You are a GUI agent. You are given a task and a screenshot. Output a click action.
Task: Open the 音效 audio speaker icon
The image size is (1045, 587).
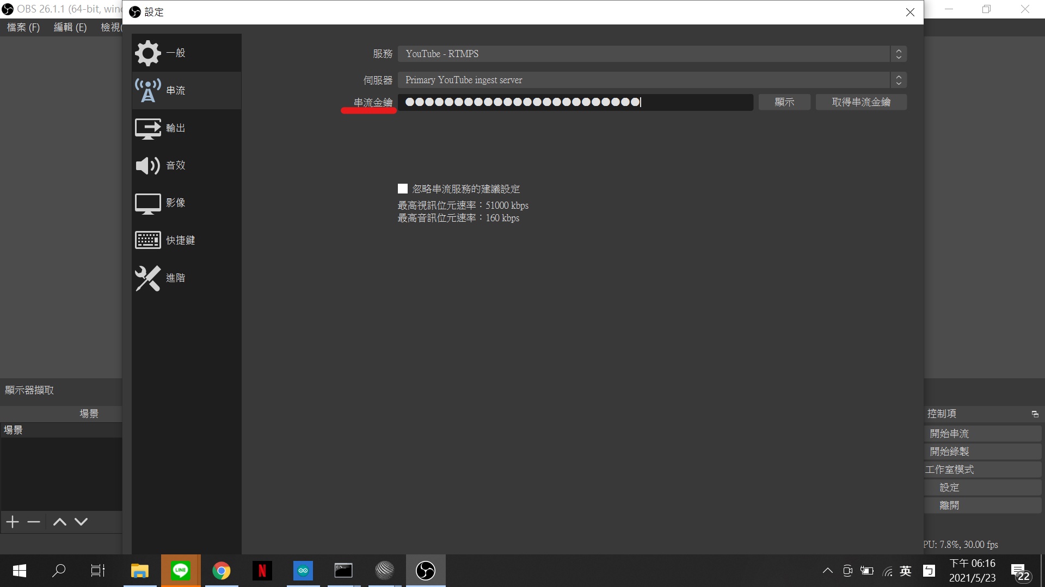point(147,165)
